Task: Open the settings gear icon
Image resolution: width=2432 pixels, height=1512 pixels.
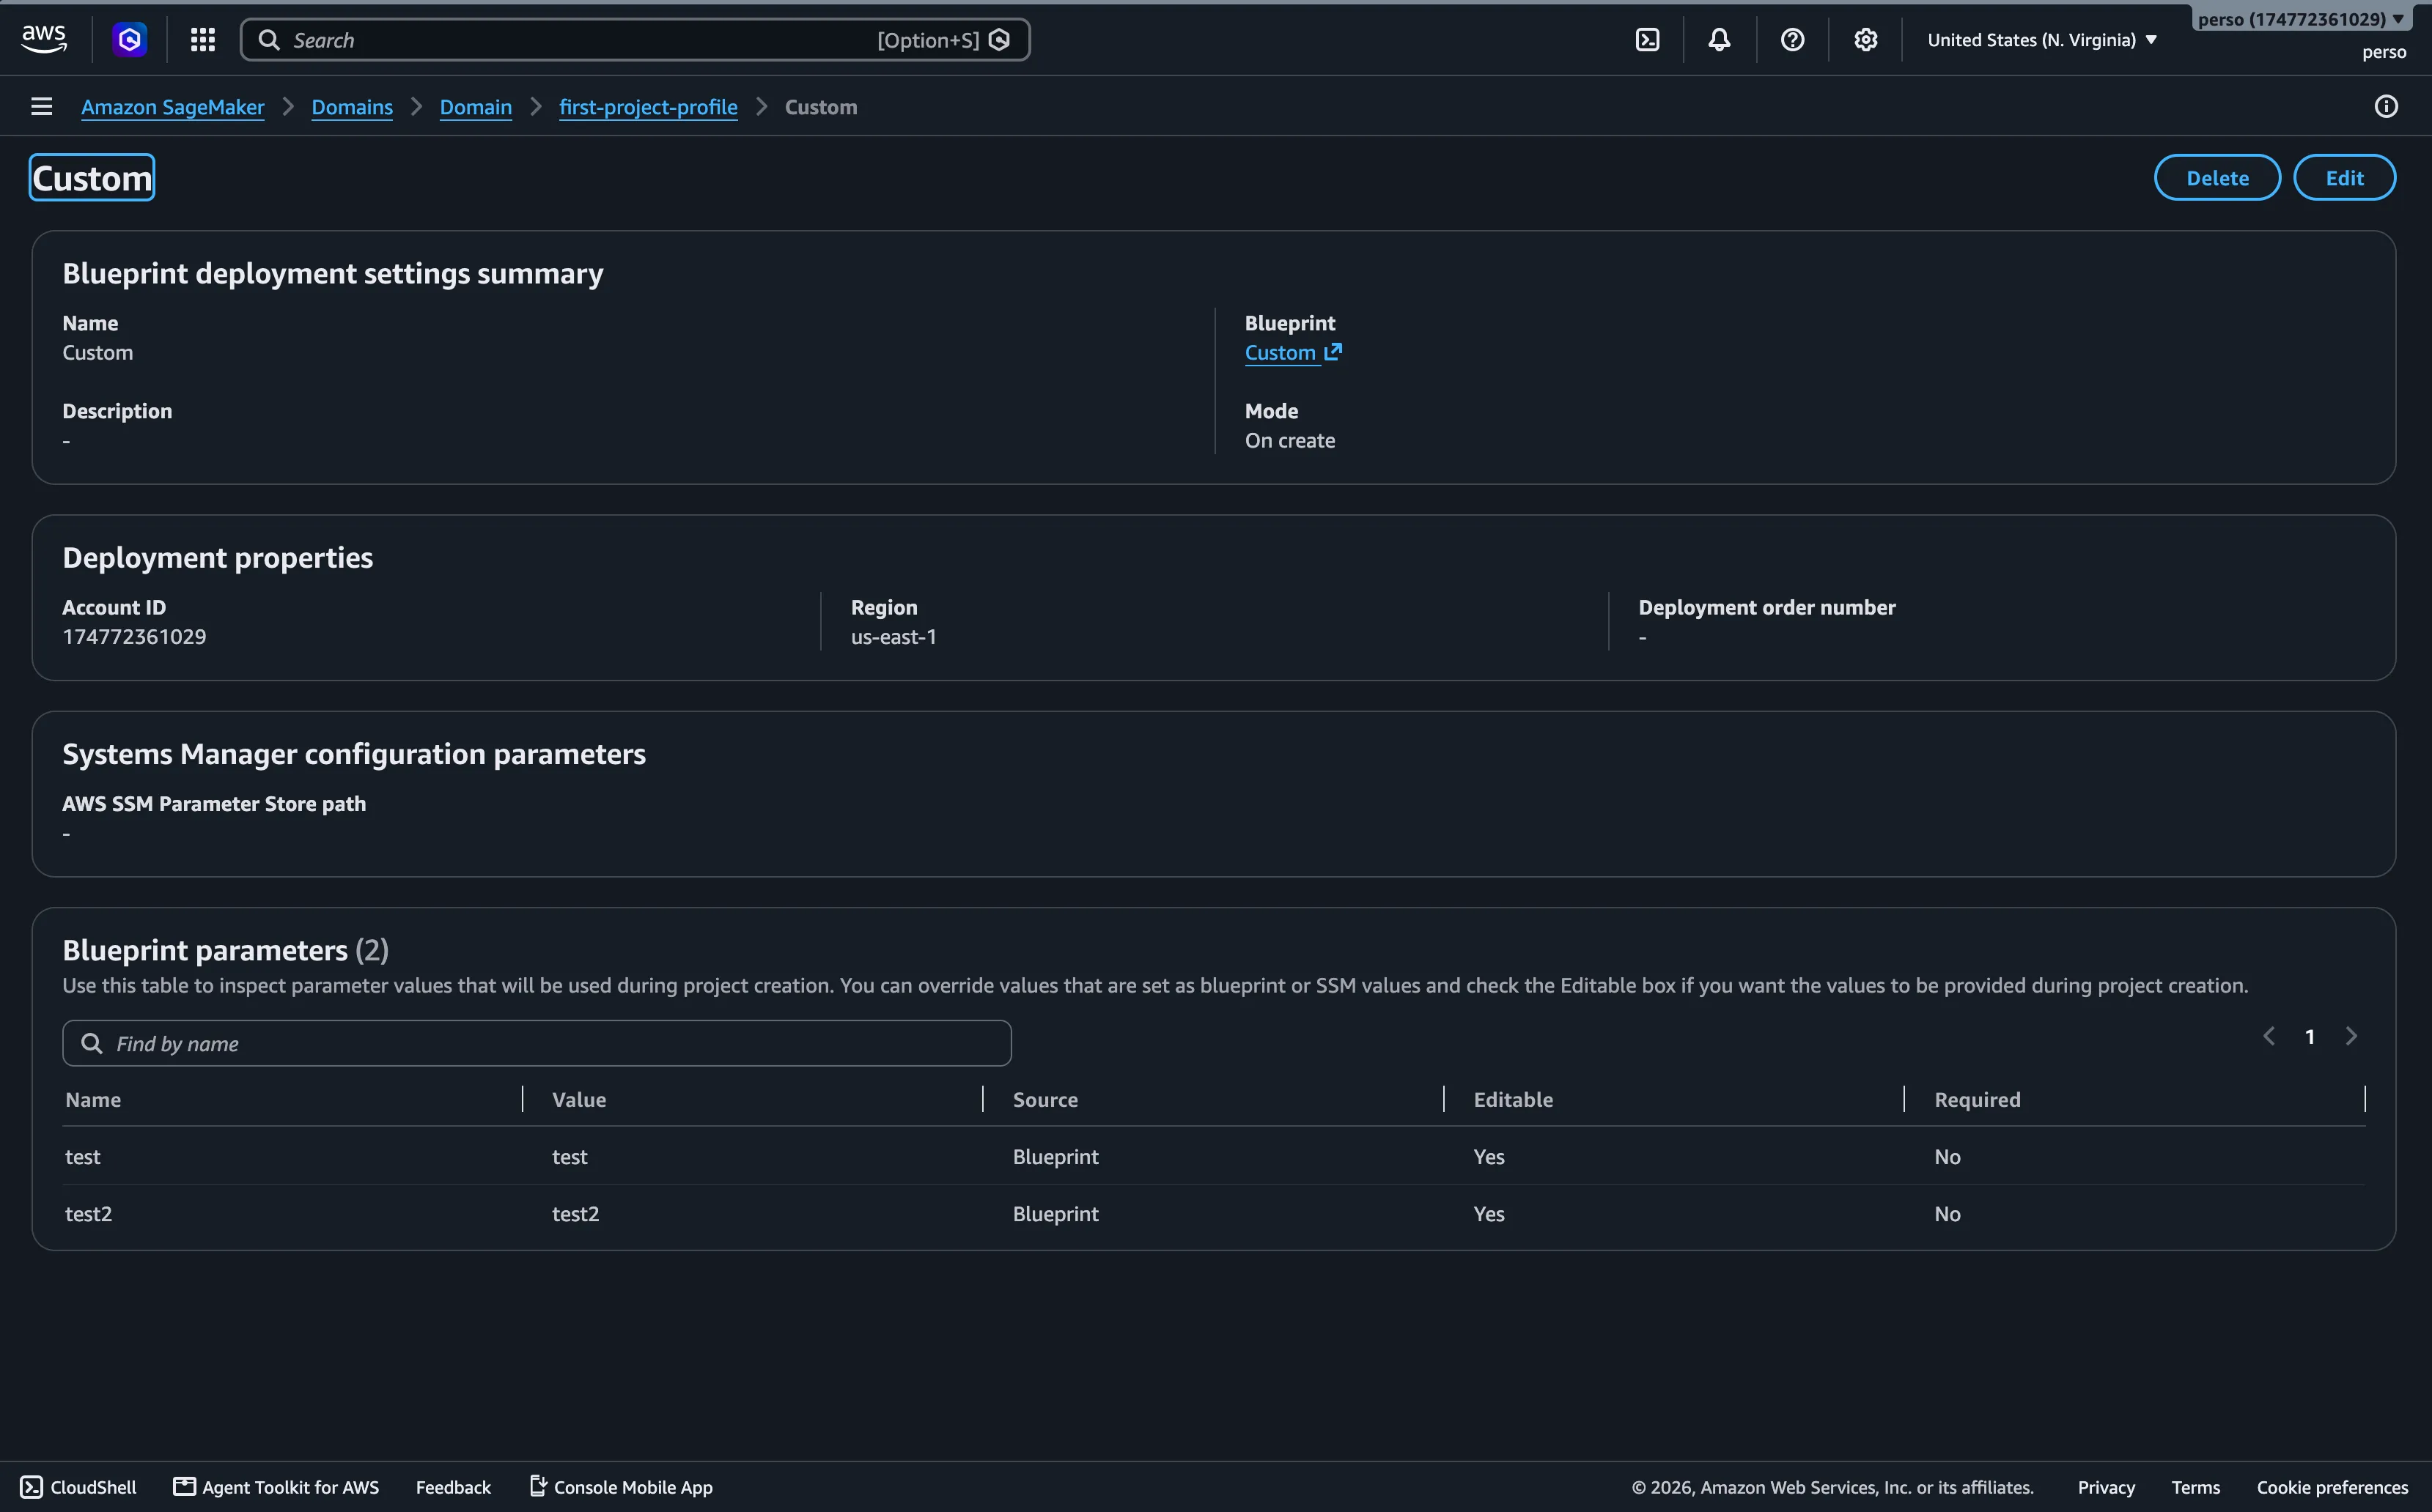Action: coord(1865,39)
